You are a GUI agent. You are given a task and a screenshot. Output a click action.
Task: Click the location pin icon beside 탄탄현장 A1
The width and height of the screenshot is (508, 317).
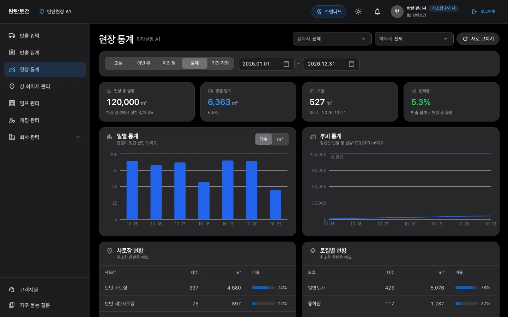(42, 12)
